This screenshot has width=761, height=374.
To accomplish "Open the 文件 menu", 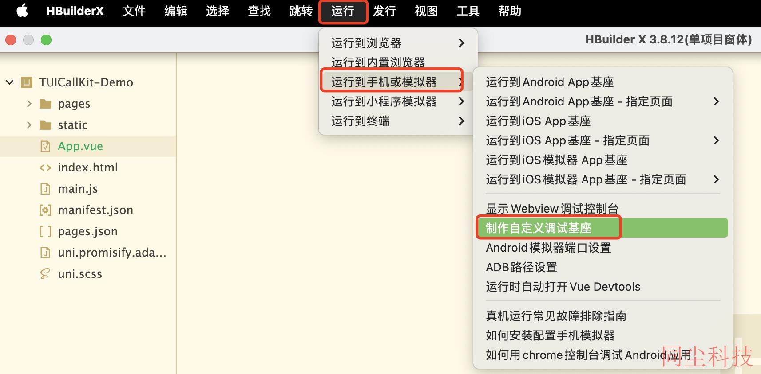I will [134, 11].
